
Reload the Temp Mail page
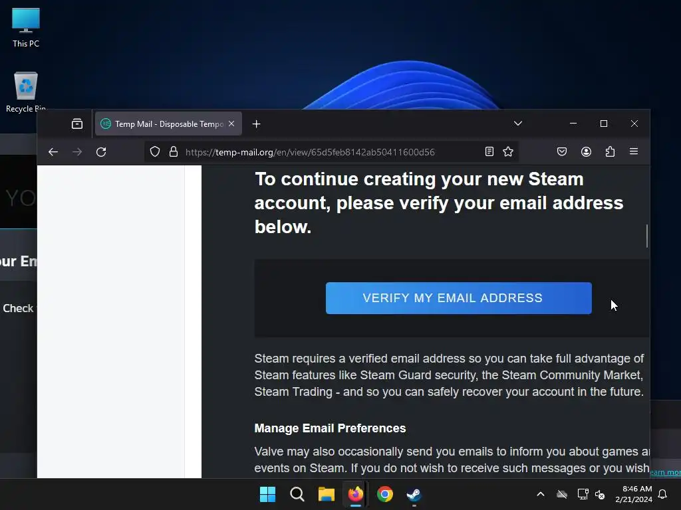click(x=101, y=152)
